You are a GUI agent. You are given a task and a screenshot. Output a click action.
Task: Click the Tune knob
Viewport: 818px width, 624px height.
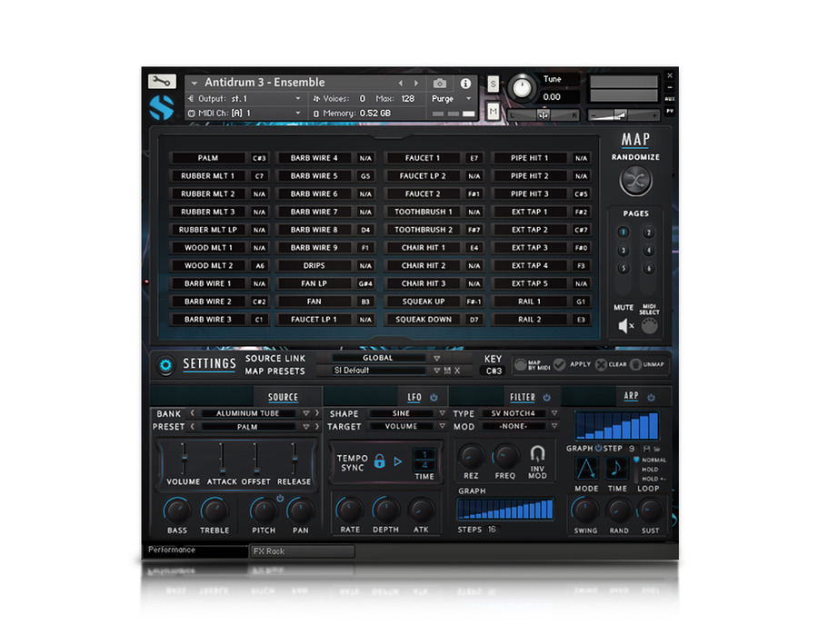[522, 87]
